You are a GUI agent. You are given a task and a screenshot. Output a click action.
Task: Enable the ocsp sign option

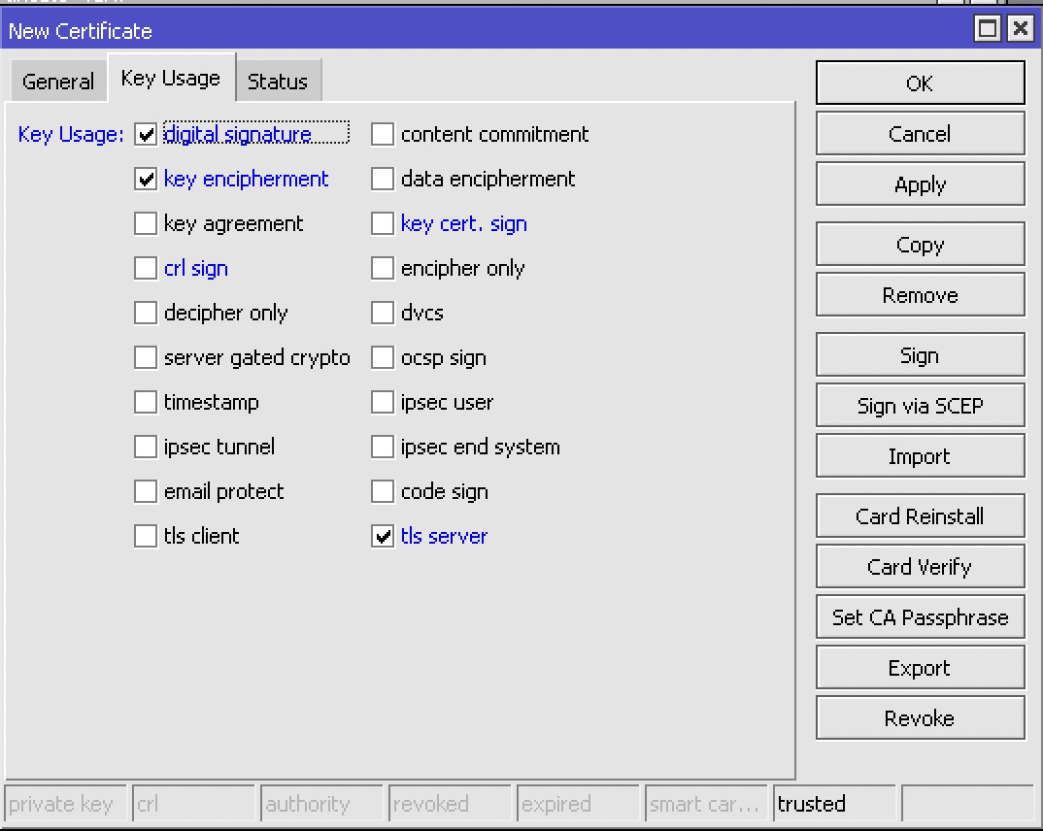383,358
